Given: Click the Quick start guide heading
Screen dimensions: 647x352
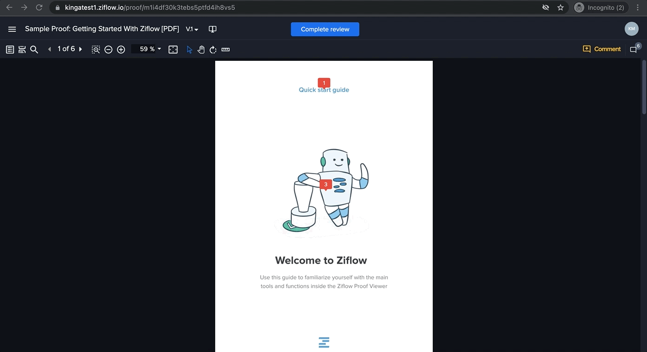Looking at the screenshot, I should (x=324, y=90).
